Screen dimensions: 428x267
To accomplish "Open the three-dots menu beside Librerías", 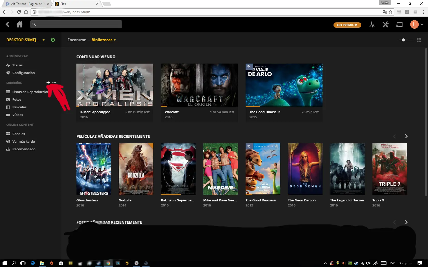I will pos(54,83).
